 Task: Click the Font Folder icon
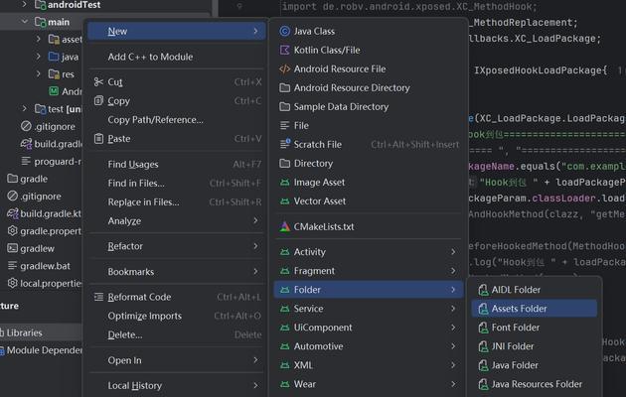coord(483,328)
